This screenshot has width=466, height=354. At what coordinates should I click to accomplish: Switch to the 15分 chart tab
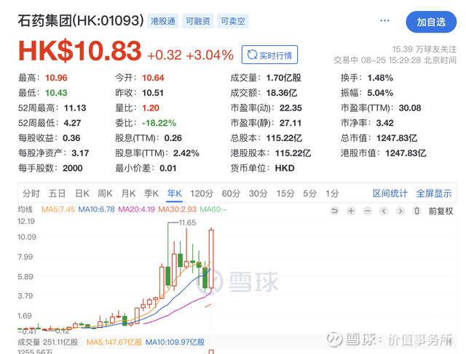point(285,193)
